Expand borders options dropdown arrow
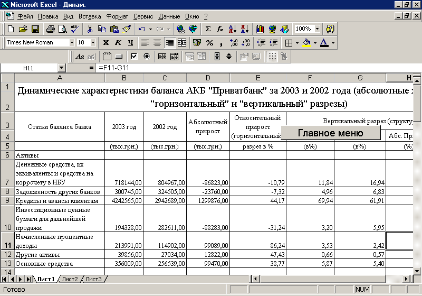The height and width of the screenshot is (296, 422). [297, 43]
